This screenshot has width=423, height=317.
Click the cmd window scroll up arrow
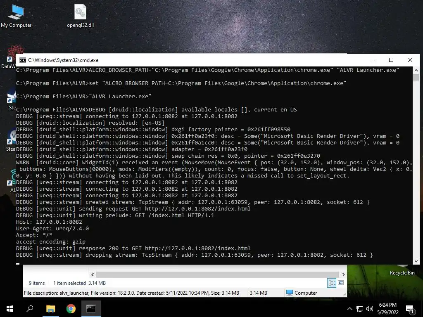[x=416, y=70]
